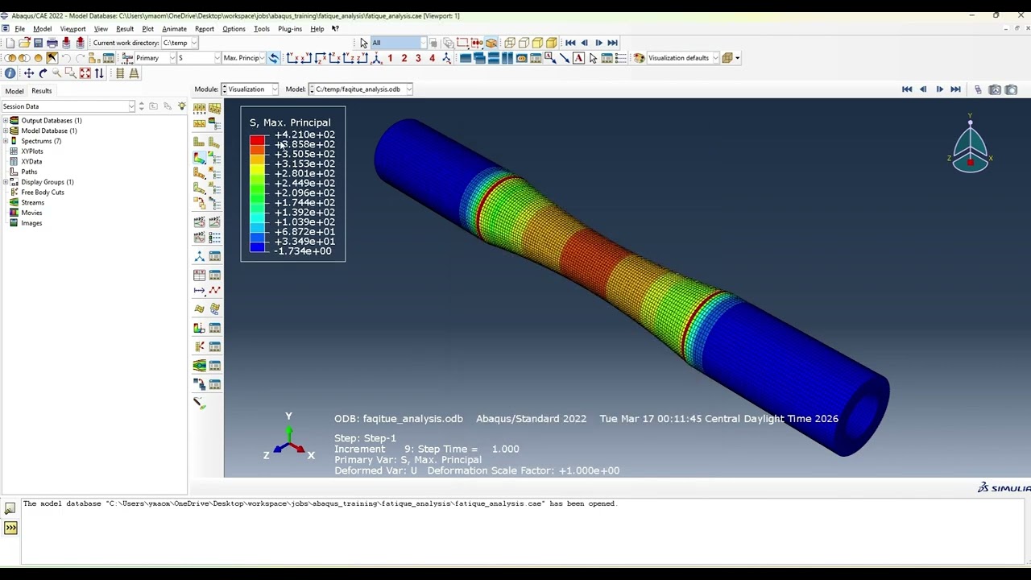
Task: Plot contours on deformed shape
Action: point(199,158)
